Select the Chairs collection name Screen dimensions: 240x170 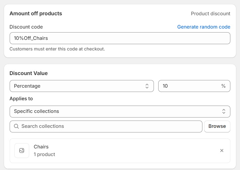[41, 147]
